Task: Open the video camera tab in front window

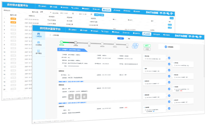Action: 116,32
